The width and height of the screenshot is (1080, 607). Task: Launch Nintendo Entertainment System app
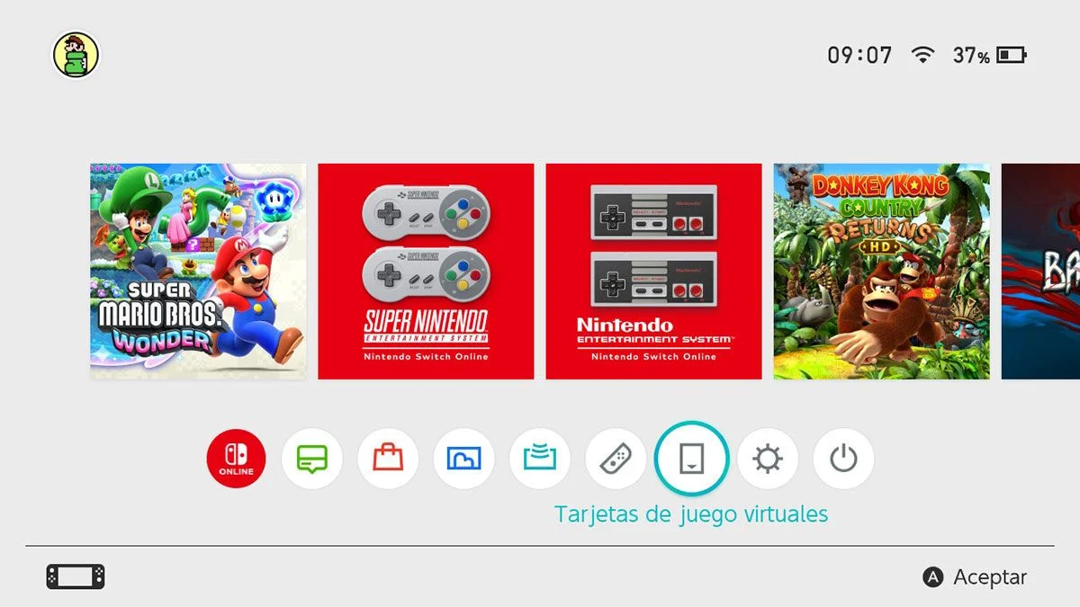653,272
